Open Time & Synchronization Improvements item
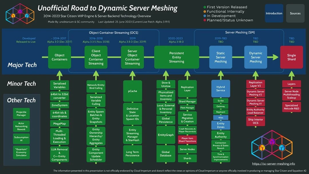Image resolution: width=309 pixels, height=174 pixels. point(221,157)
